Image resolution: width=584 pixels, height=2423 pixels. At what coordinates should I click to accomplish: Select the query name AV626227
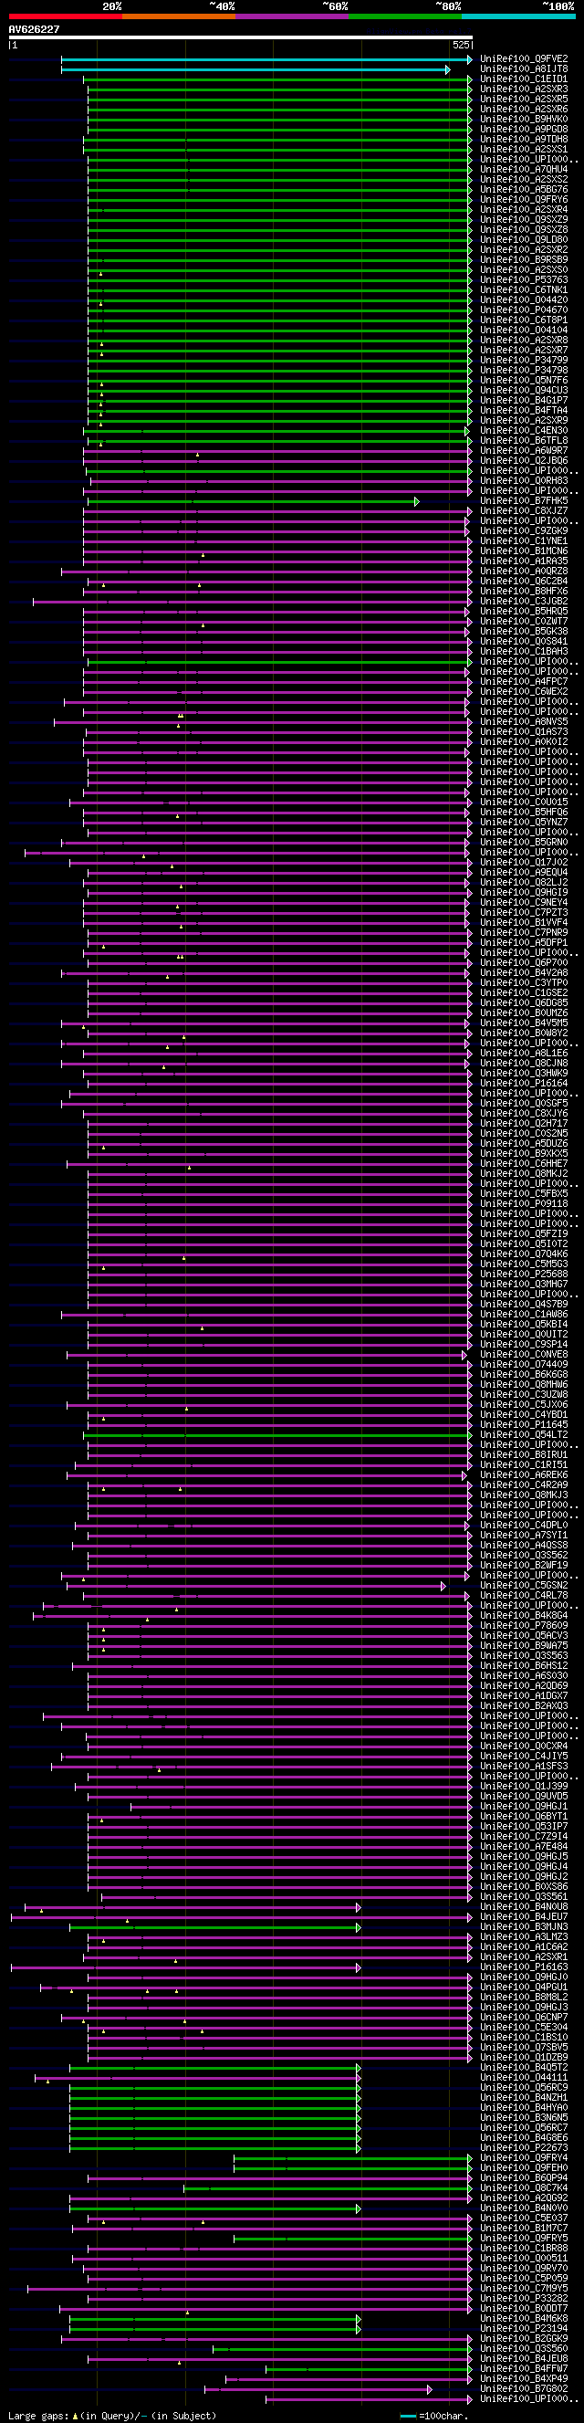click(x=34, y=29)
